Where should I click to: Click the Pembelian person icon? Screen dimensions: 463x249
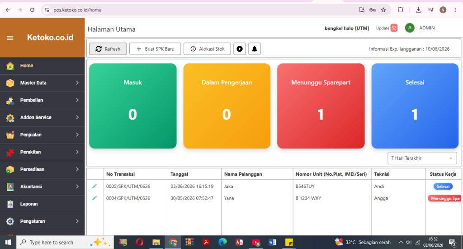[10, 100]
